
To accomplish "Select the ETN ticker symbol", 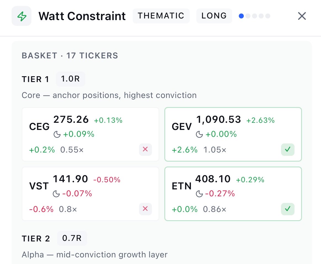I will 181,186.
